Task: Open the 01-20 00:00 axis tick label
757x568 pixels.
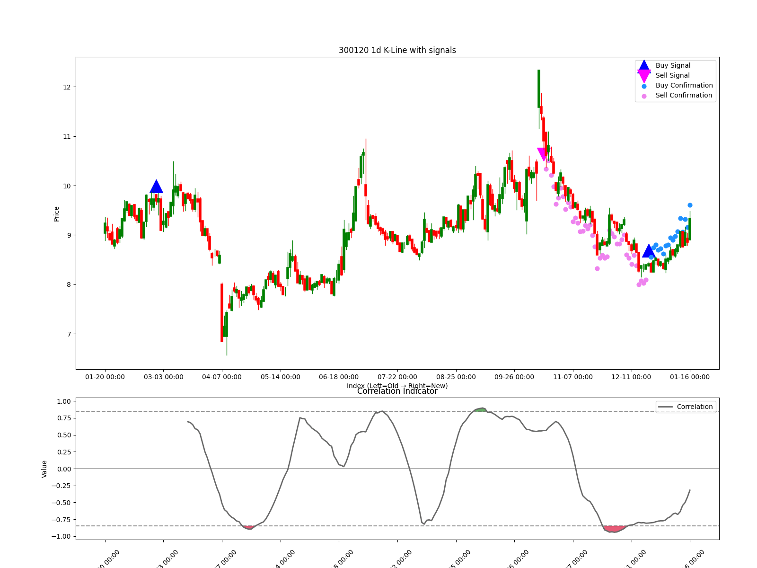Action: (105, 377)
